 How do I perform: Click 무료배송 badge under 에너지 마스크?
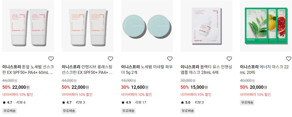(247, 102)
